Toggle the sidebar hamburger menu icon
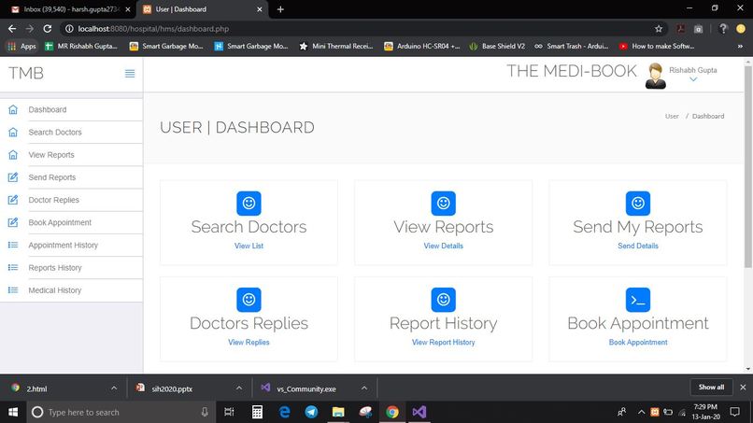 [130, 74]
